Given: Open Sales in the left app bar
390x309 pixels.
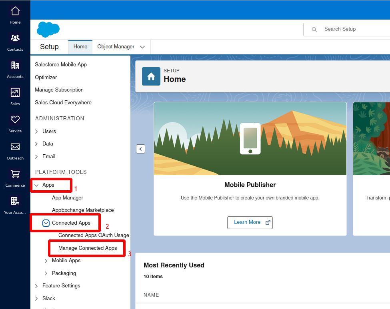Looking at the screenshot, I should click(15, 96).
